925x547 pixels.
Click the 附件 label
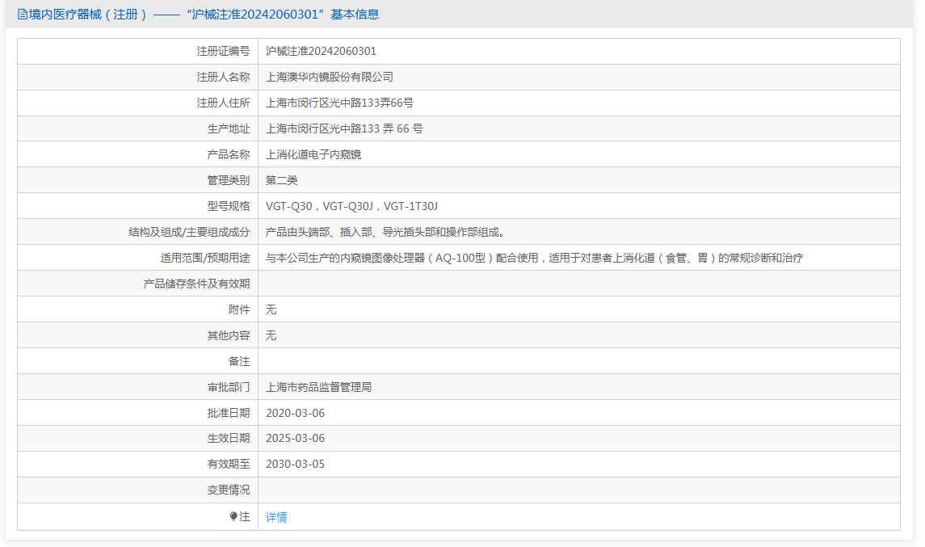tap(239, 309)
